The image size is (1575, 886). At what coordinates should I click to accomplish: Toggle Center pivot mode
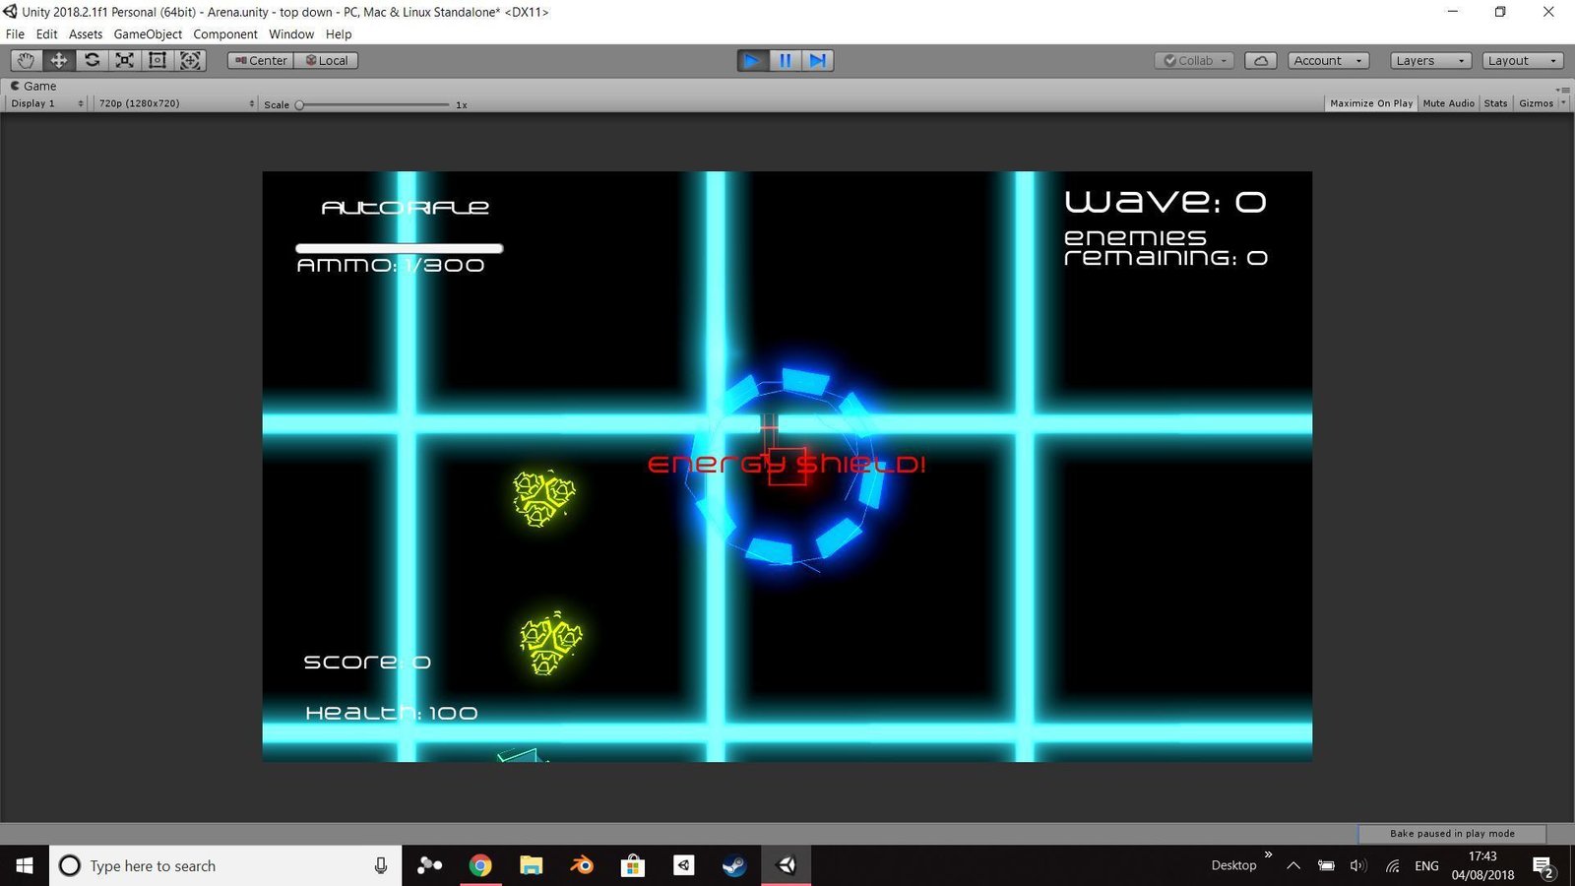point(259,60)
